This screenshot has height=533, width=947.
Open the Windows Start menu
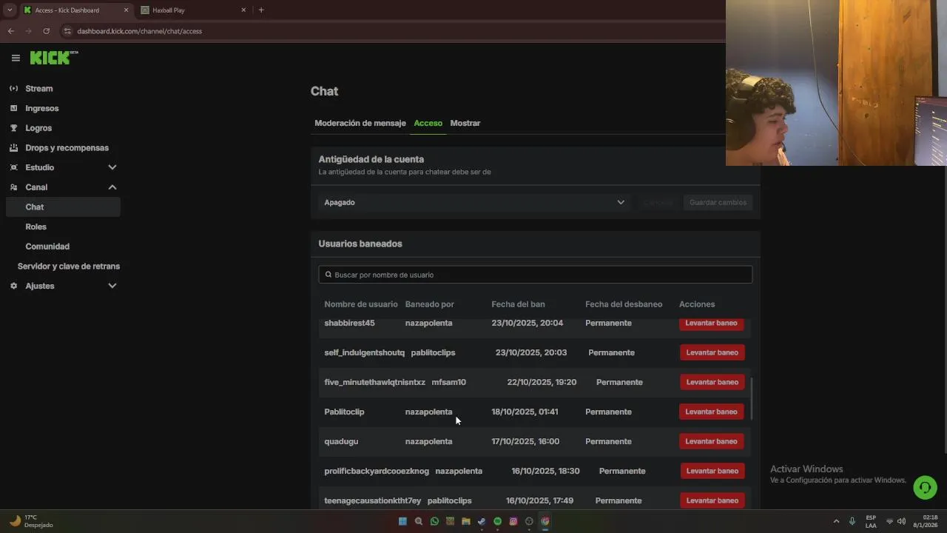click(402, 521)
